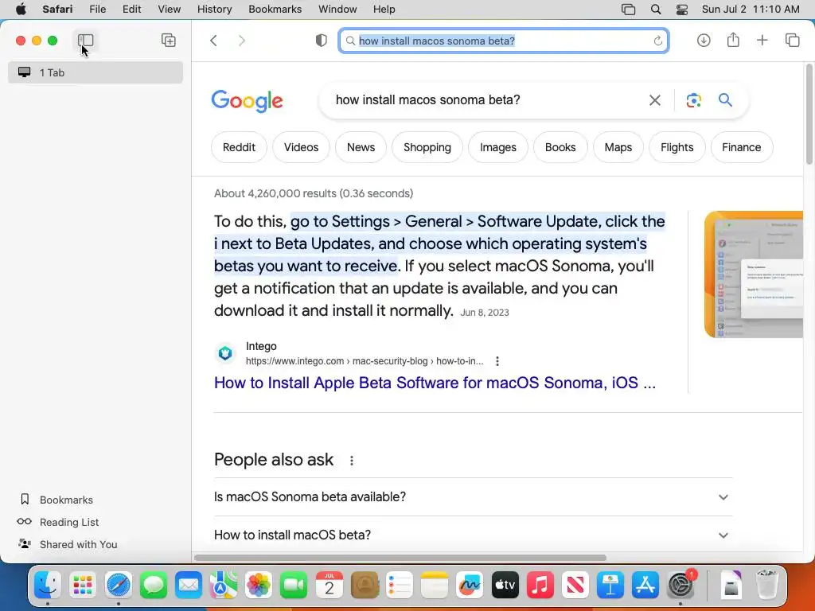Expand 'Is macOS Sonoma beta available?' question
815x611 pixels.
473,497
